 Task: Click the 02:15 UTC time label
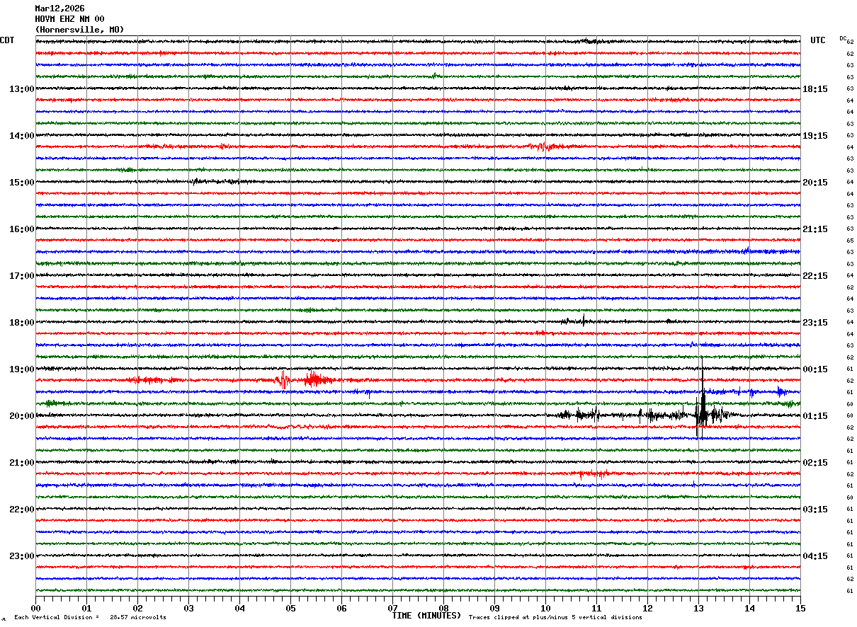tap(815, 463)
